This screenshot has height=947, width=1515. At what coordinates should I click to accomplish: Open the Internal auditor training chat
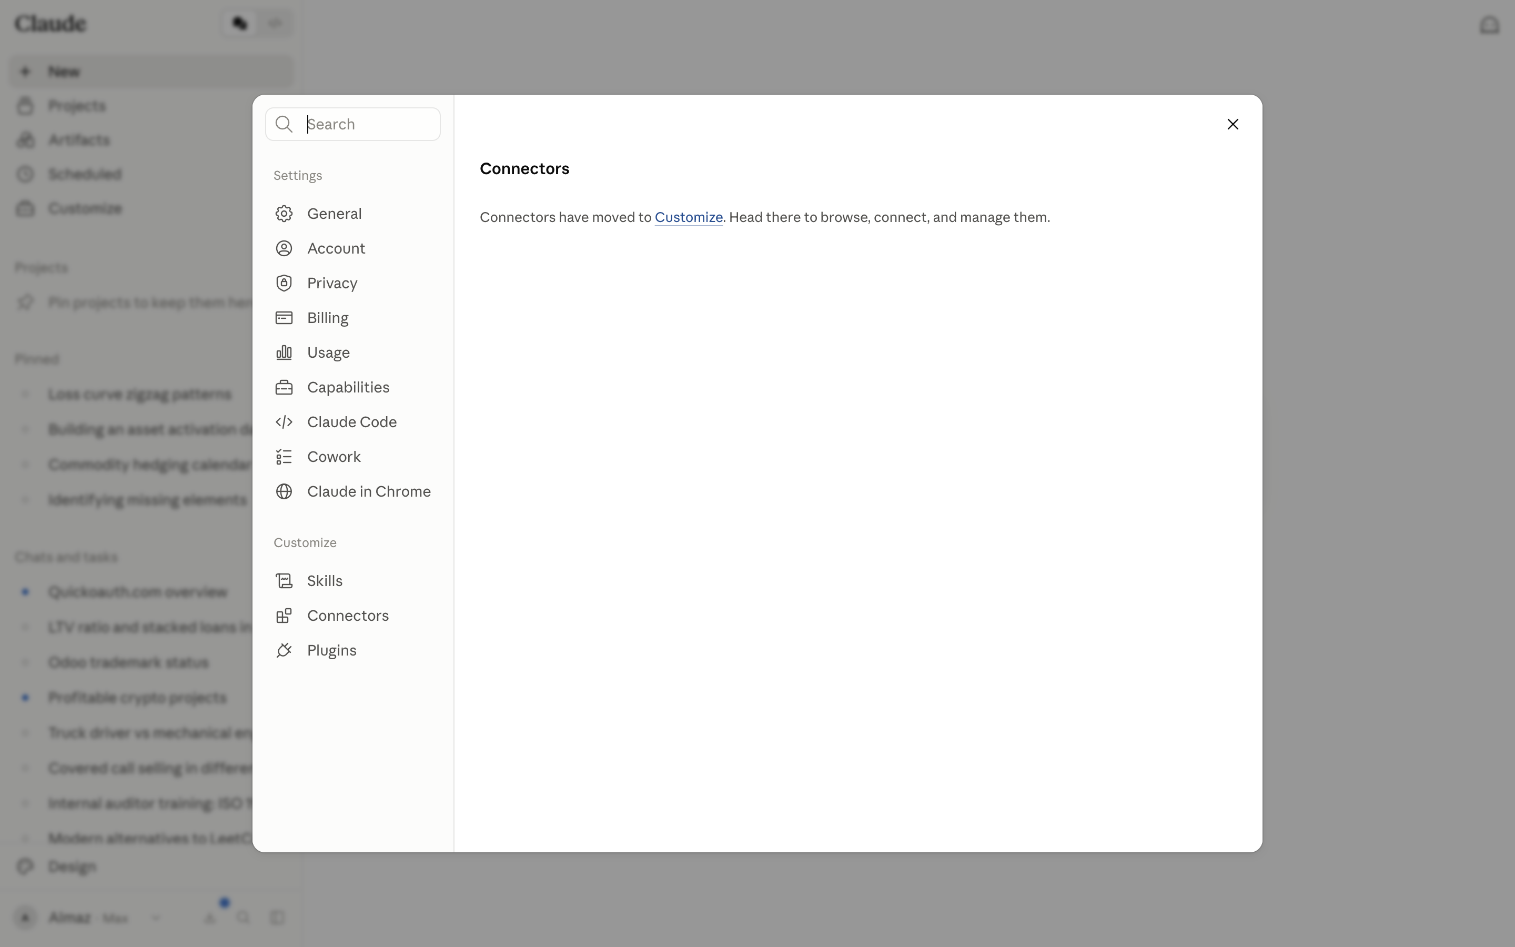150,803
